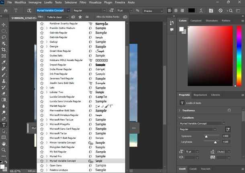
Task: Open the warp text icon
Action: tap(201, 10)
